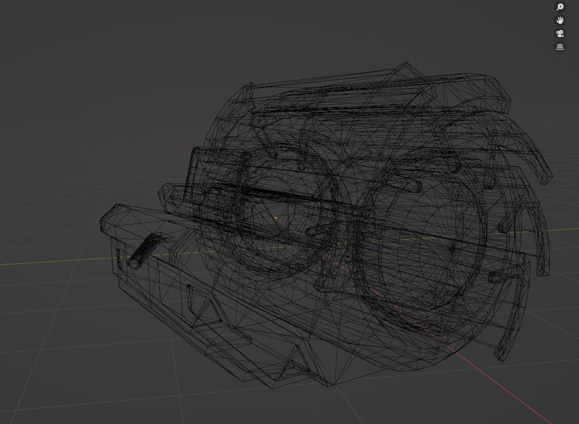The height and width of the screenshot is (424, 579).
Task: Toggle camera view using the movie camera icon
Action: point(560,33)
